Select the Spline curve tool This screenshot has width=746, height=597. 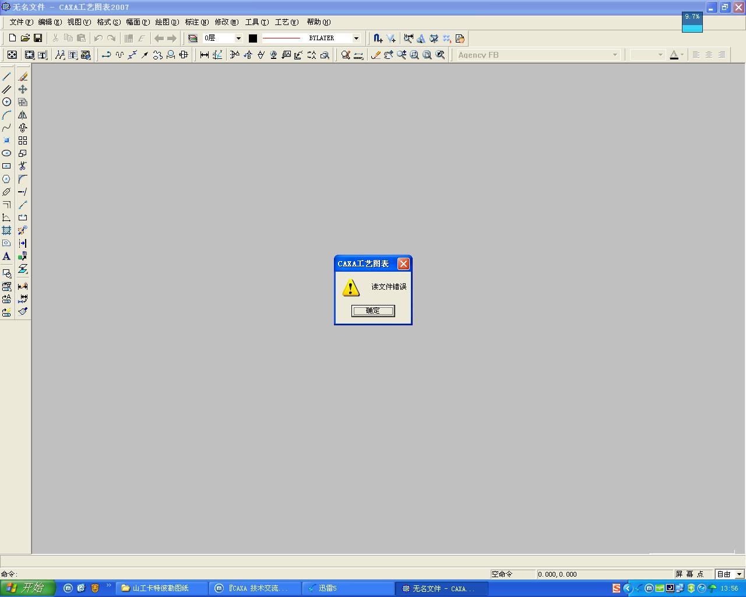pyautogui.click(x=6, y=128)
